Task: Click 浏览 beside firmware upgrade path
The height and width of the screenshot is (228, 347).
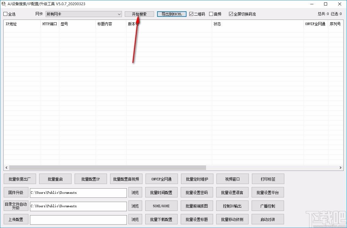Action: click(135, 193)
